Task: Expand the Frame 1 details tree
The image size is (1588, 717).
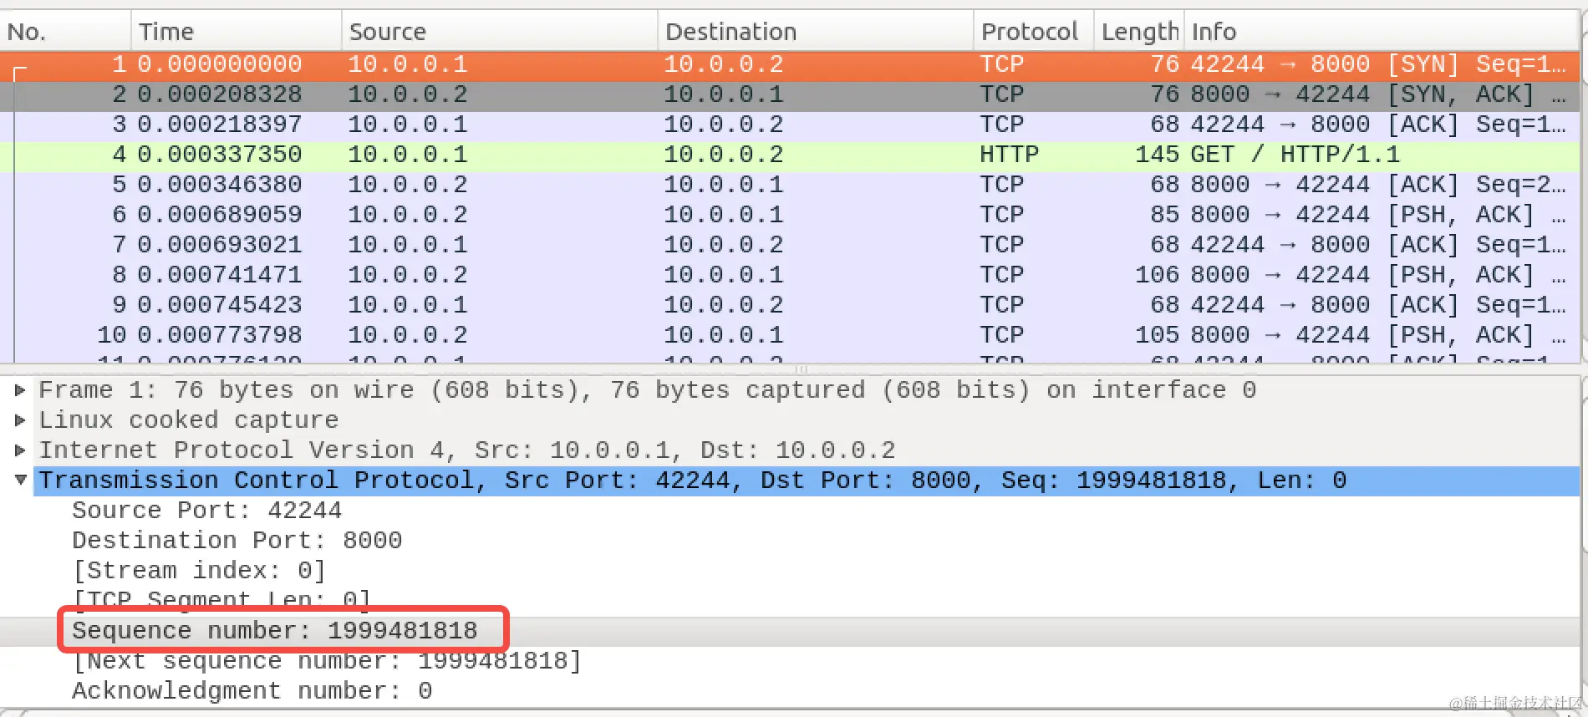Action: pos(20,390)
